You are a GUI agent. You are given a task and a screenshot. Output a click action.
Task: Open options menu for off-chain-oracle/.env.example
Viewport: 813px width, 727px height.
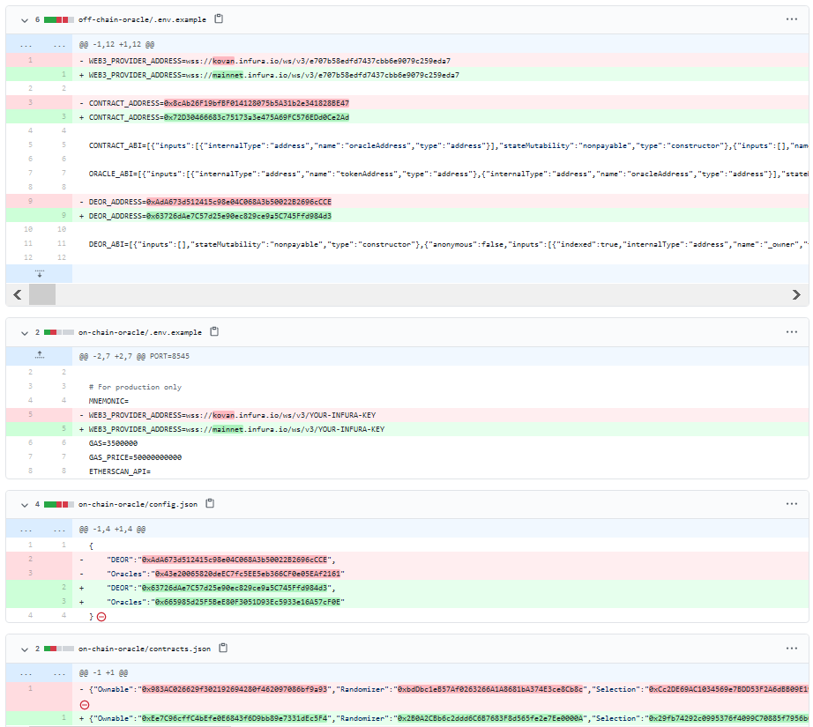tap(791, 19)
